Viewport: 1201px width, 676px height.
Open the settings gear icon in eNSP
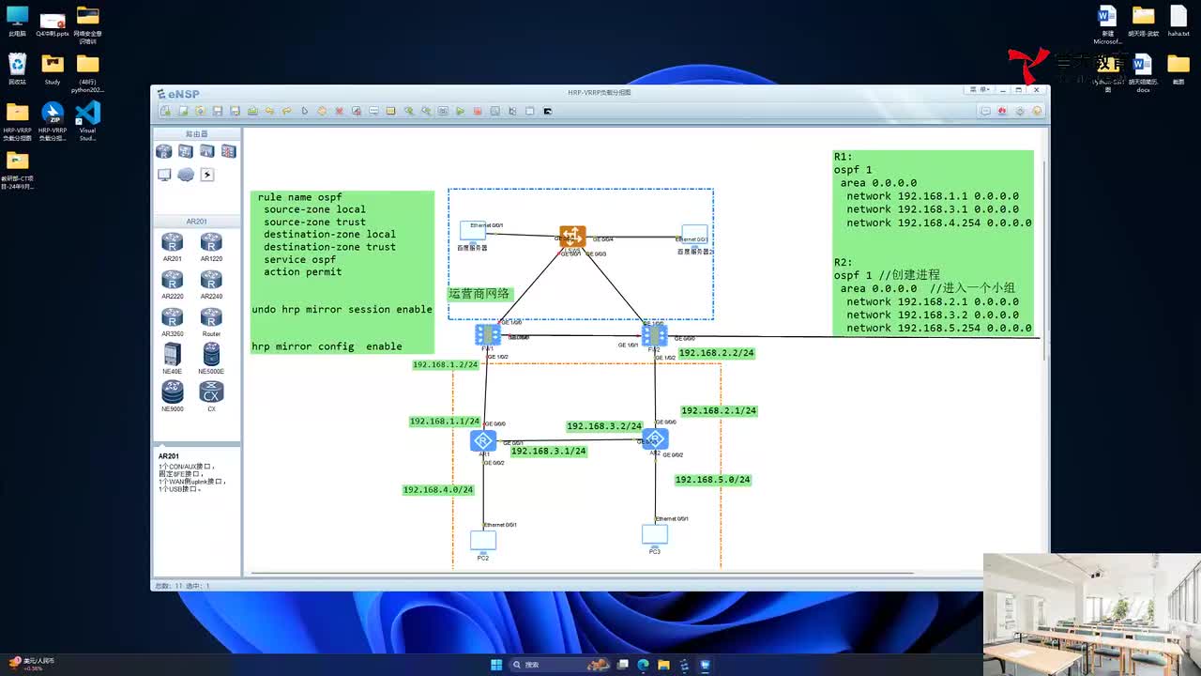[1020, 111]
